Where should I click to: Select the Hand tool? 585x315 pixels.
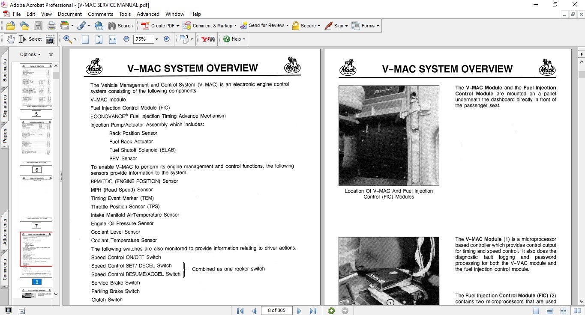10,39
